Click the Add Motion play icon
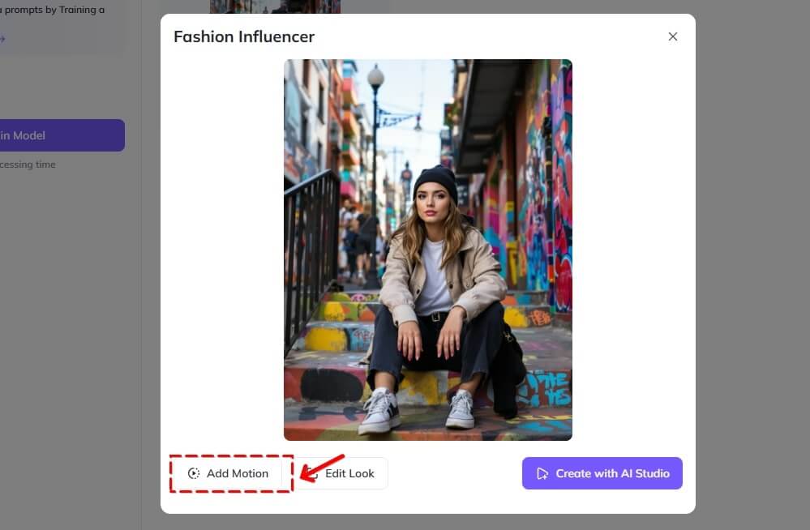 193,474
